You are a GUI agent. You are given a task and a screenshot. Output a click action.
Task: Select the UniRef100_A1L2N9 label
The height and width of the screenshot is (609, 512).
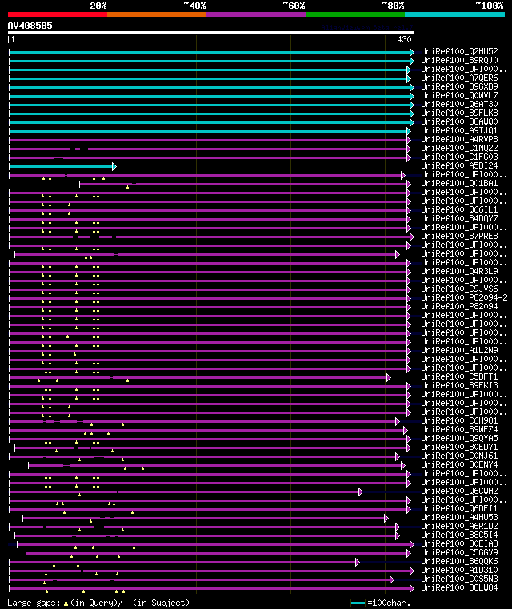point(459,351)
